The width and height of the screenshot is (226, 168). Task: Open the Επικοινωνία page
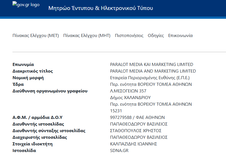click(x=180, y=35)
